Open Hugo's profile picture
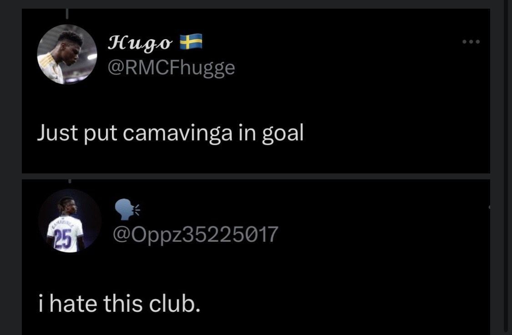The image size is (512, 335). 67,55
